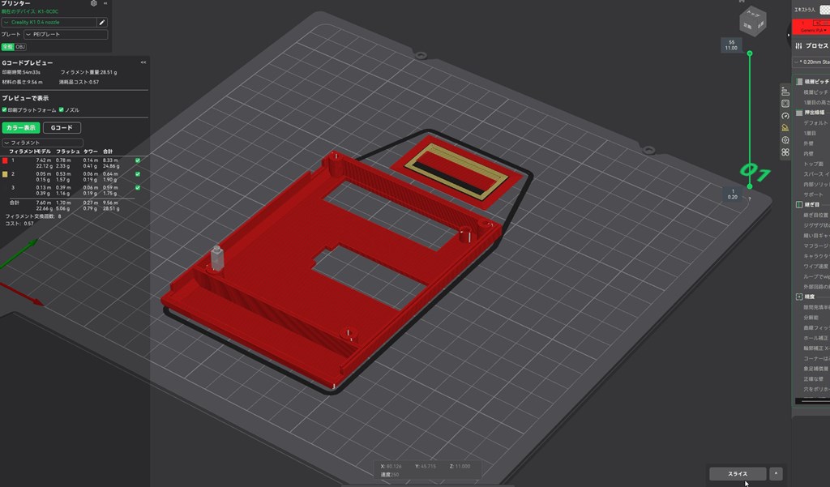This screenshot has width=830, height=487.
Task: Click the デフォルト line width row
Action: (815, 123)
